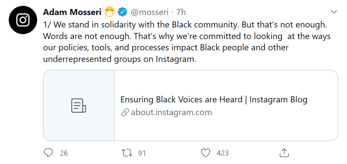Open the Instagram logo profile avatar
Screen dimensions: 347x164
[23, 20]
